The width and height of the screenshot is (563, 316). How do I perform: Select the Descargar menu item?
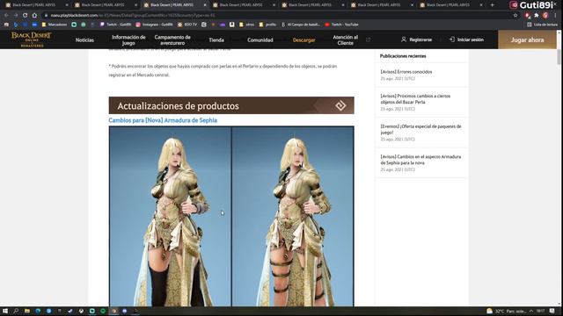(303, 40)
